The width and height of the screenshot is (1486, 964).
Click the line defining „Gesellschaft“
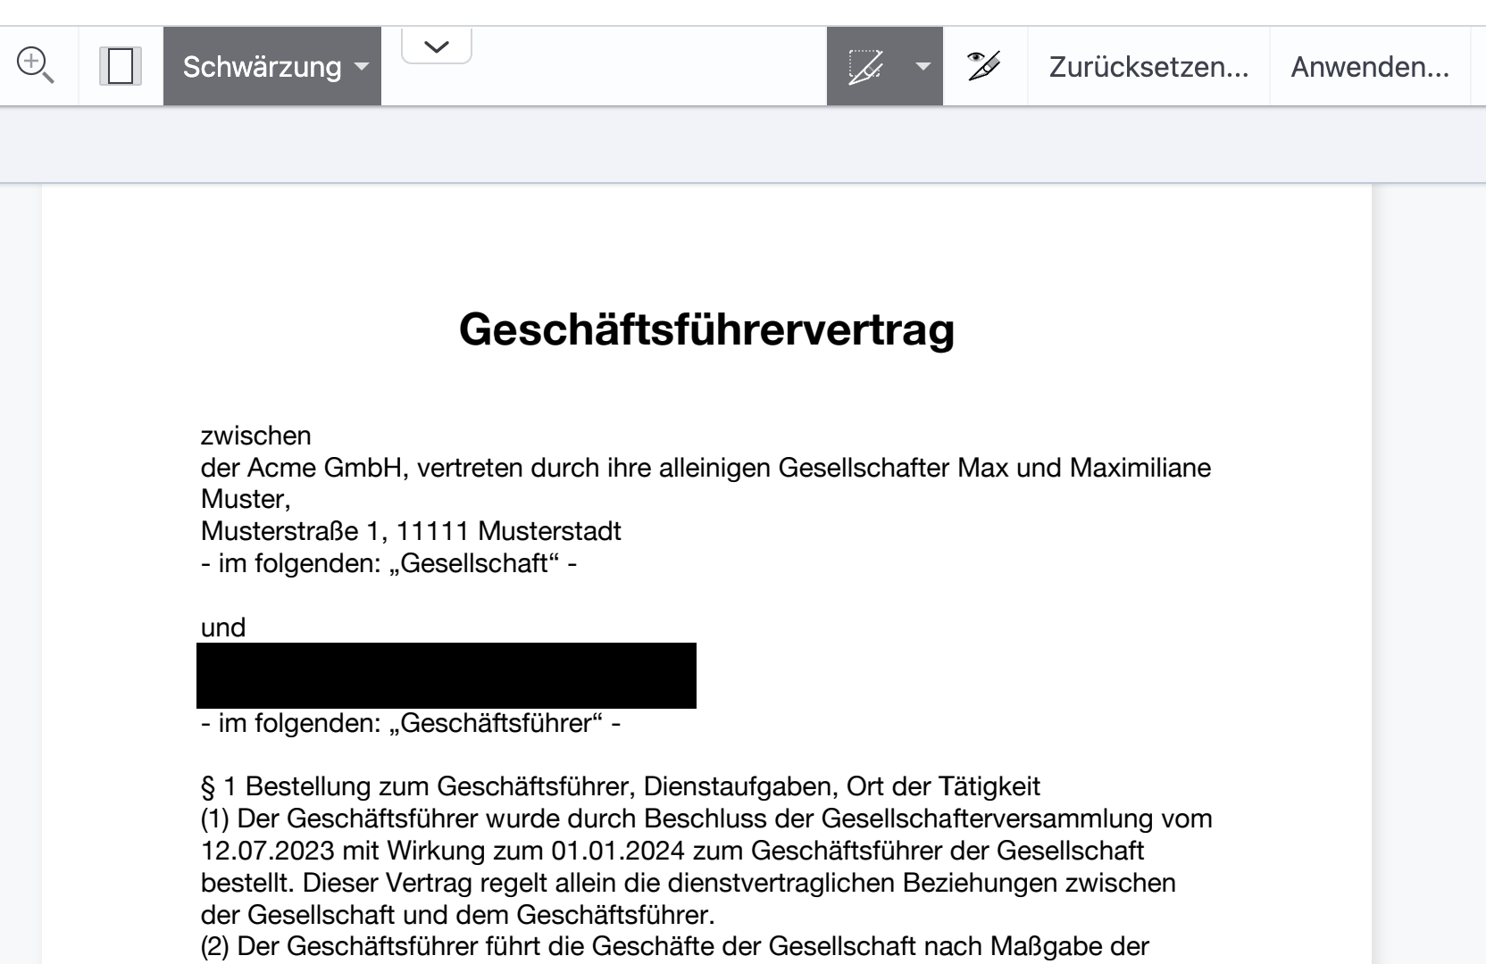388,563
